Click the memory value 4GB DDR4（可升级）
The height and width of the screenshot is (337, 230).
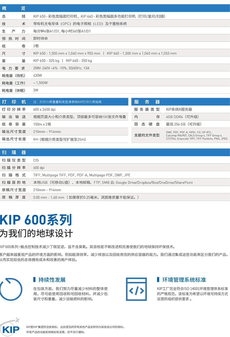tap(183, 117)
